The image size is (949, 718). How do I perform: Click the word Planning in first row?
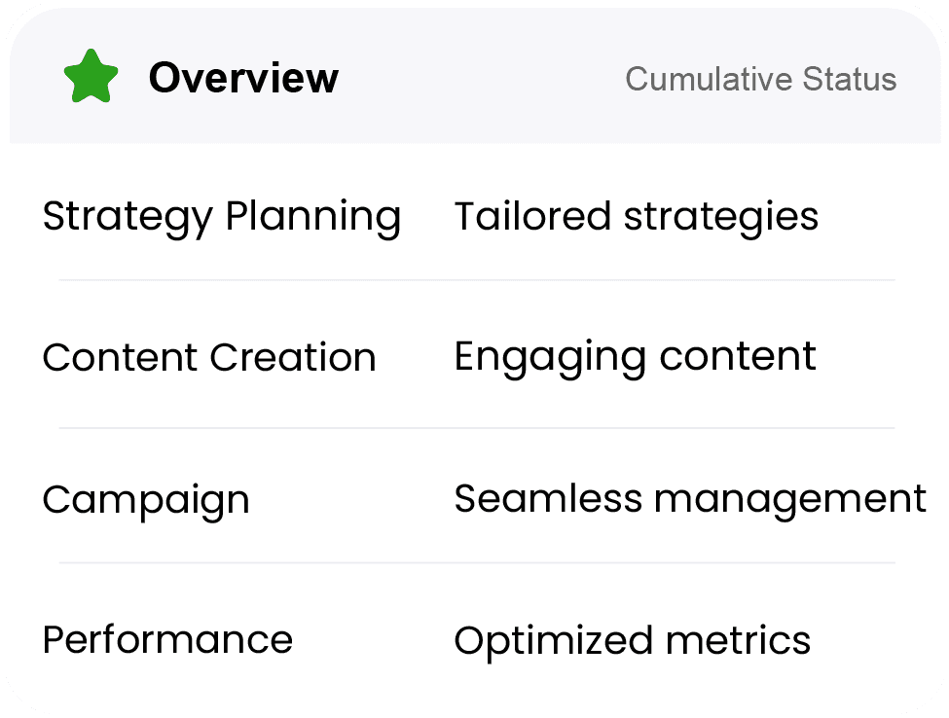[x=313, y=217]
